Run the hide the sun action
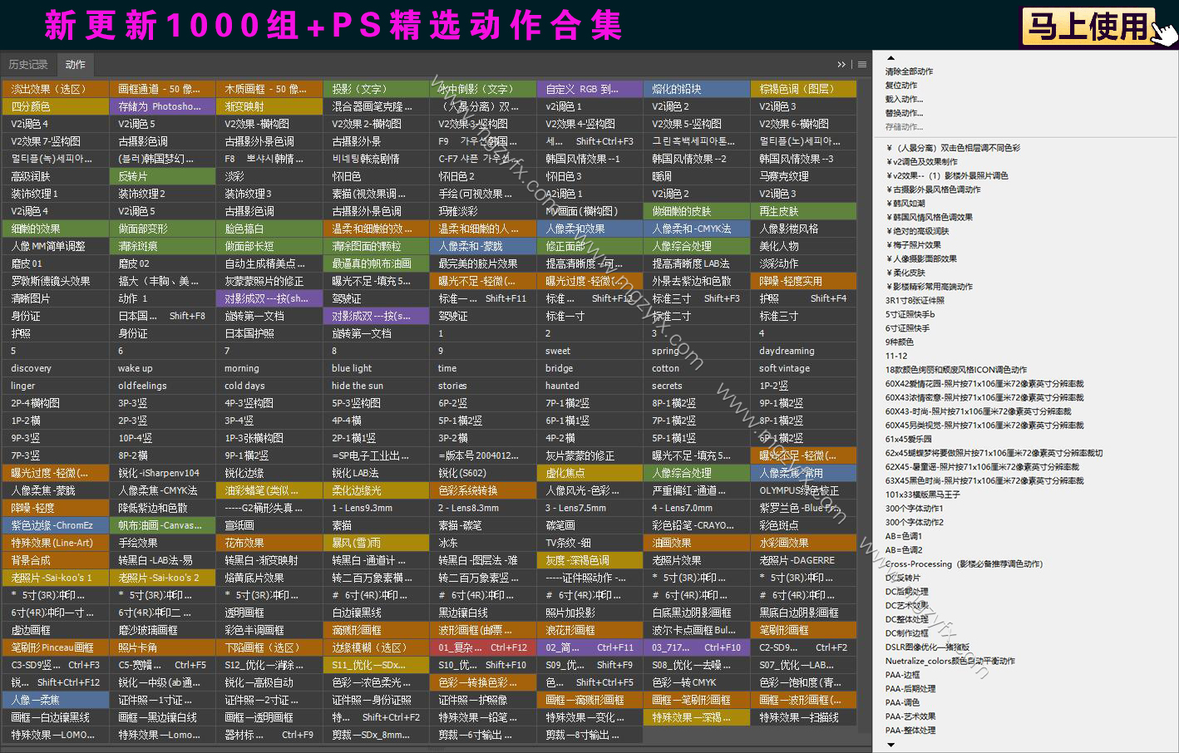Image resolution: width=1179 pixels, height=753 pixels. coord(376,386)
